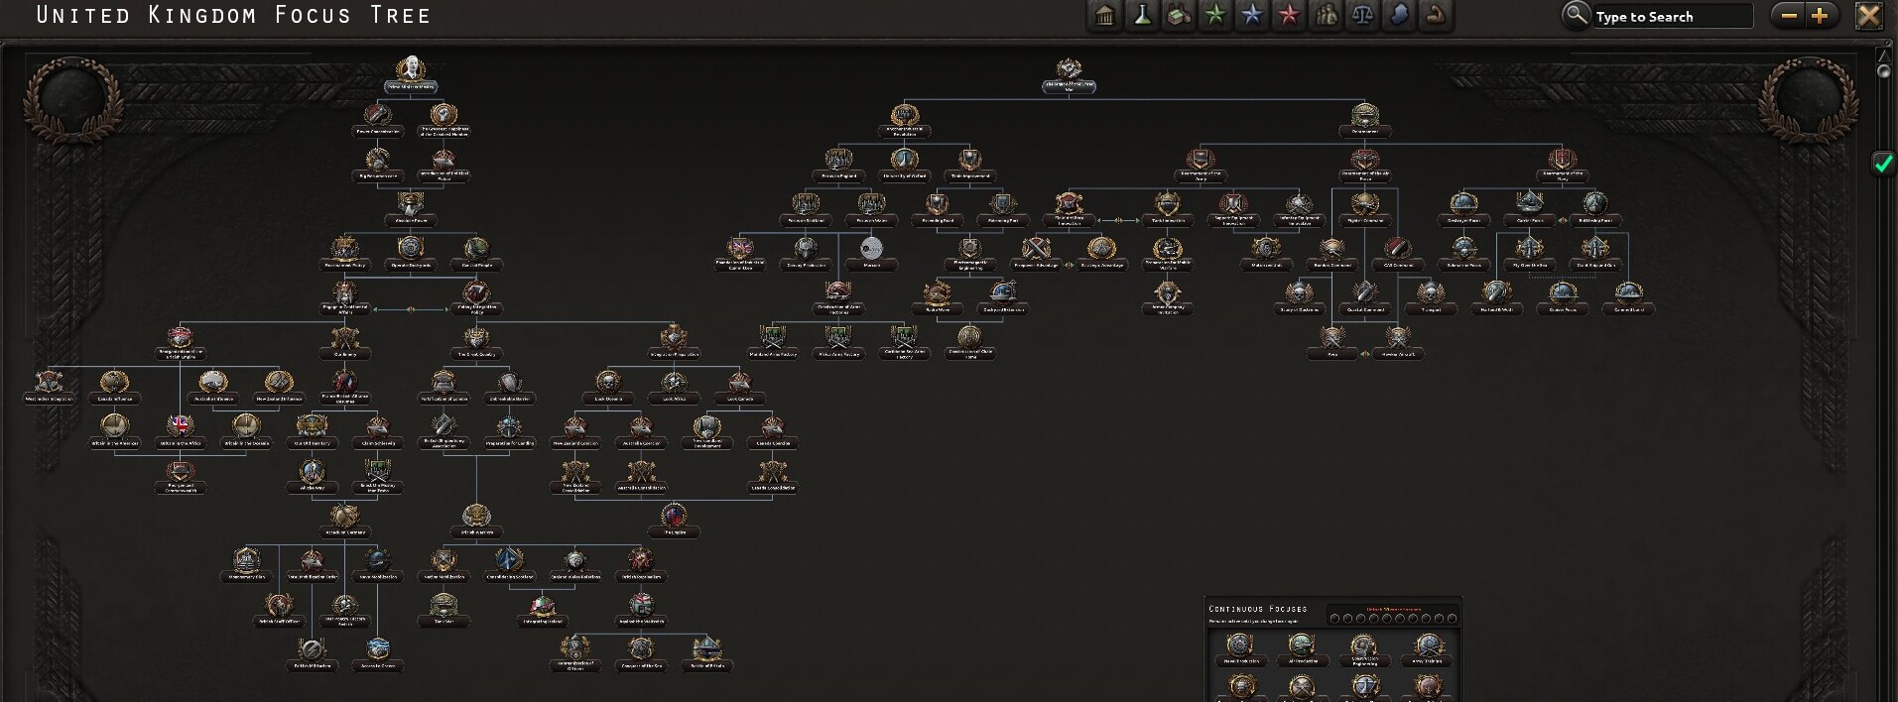Select the Dockyard Extension focus
This screenshot has width=1898, height=702.
[1002, 297]
